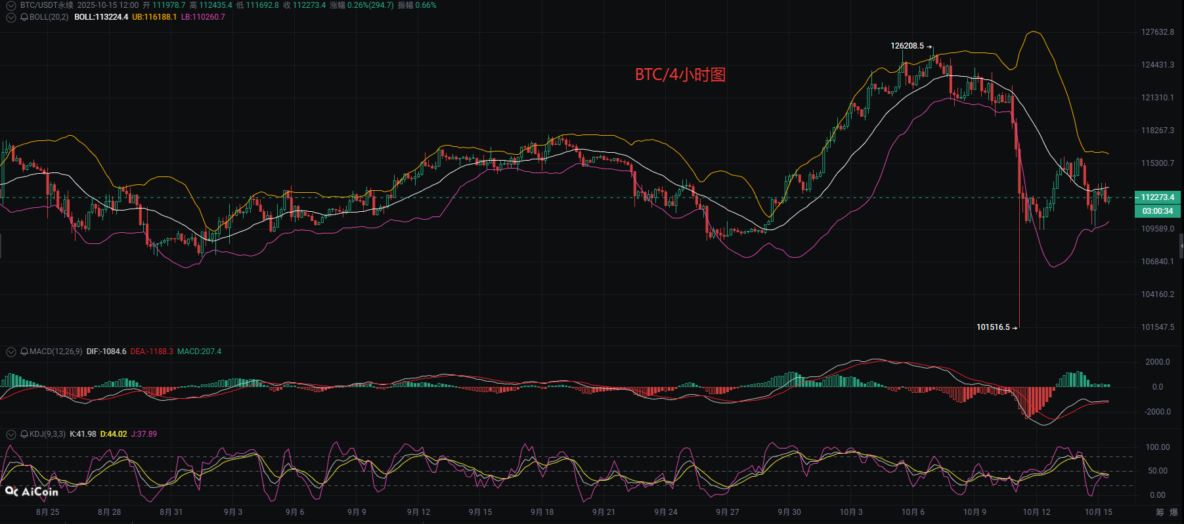Image resolution: width=1184 pixels, height=524 pixels.
Task: Click the MACD axis label 2000.0
Action: pyautogui.click(x=1158, y=362)
